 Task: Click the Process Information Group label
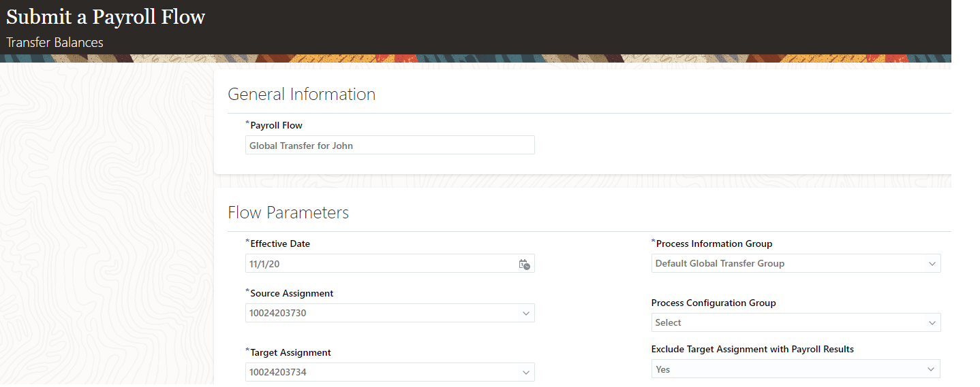pyautogui.click(x=714, y=243)
